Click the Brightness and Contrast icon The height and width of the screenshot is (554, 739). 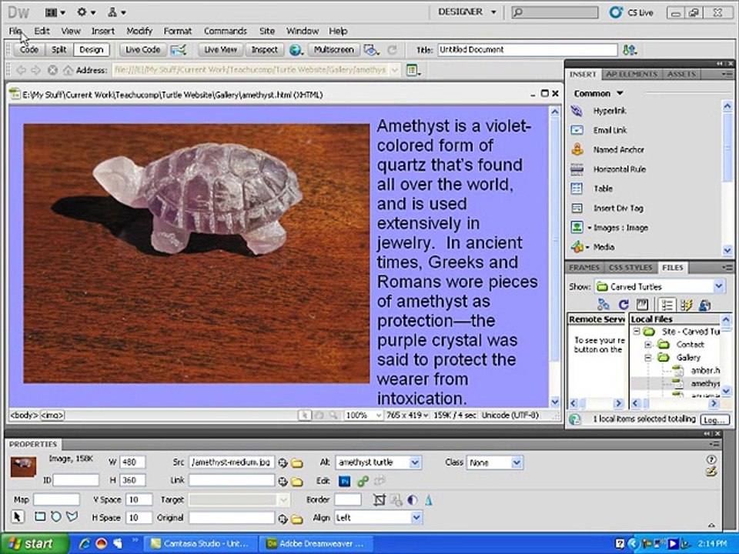click(x=412, y=499)
